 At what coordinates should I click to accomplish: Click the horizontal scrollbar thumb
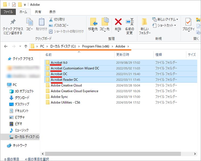click(x=113, y=154)
